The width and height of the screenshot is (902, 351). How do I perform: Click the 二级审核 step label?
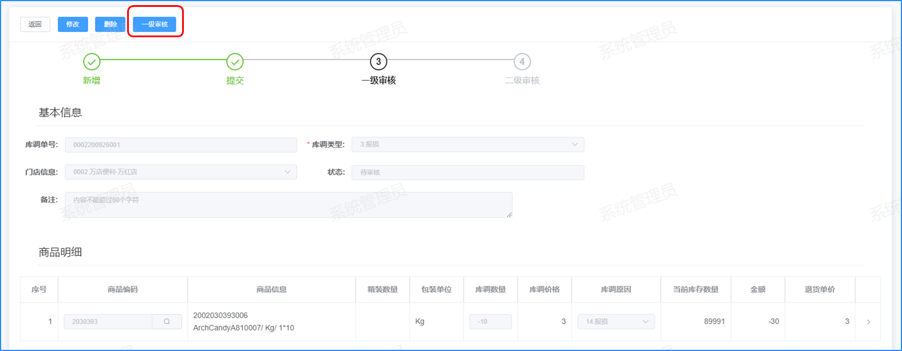pyautogui.click(x=522, y=81)
